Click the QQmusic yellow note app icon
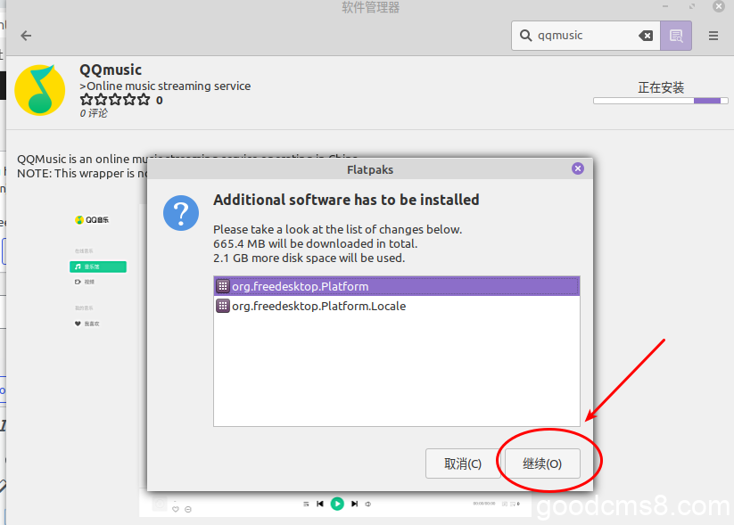This screenshot has width=734, height=525. (x=40, y=90)
